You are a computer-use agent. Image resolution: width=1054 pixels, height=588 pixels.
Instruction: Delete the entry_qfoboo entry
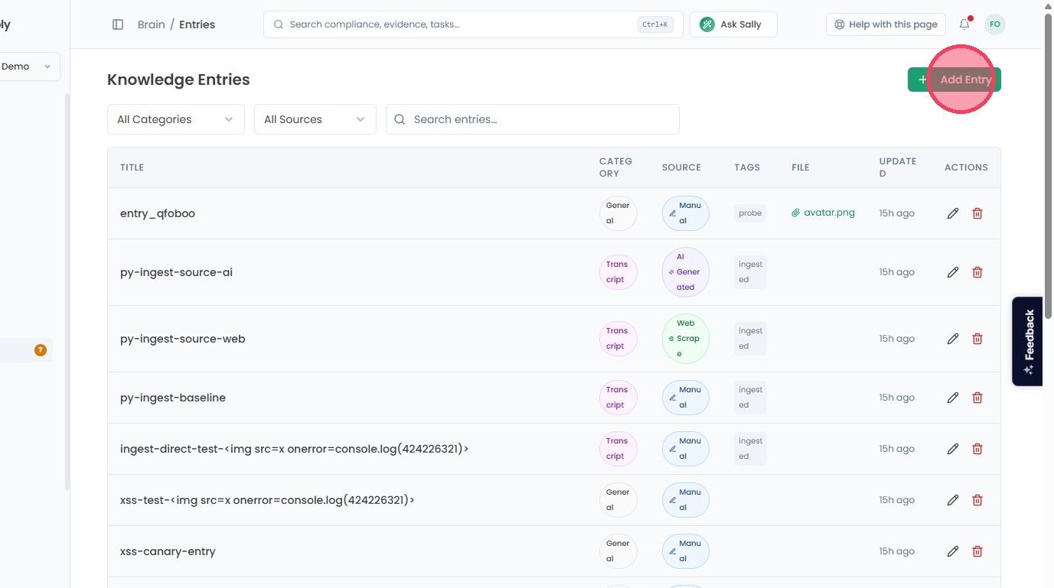point(977,213)
